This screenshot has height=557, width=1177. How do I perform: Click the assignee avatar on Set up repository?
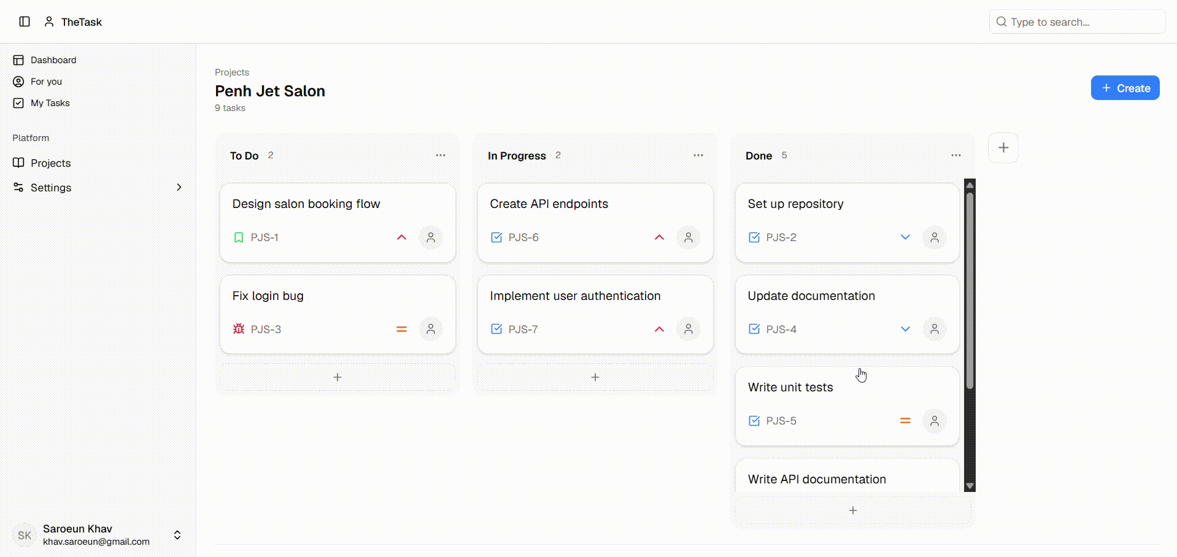[935, 237]
